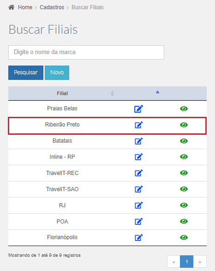Click the Home house icon in breadcrumb
The height and width of the screenshot is (271, 215).
12,7
